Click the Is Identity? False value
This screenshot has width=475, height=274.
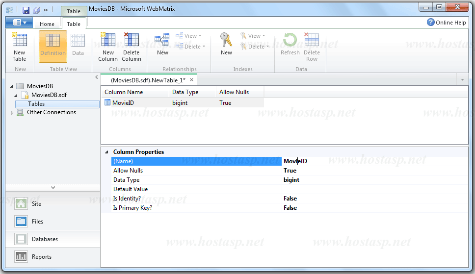coord(375,199)
